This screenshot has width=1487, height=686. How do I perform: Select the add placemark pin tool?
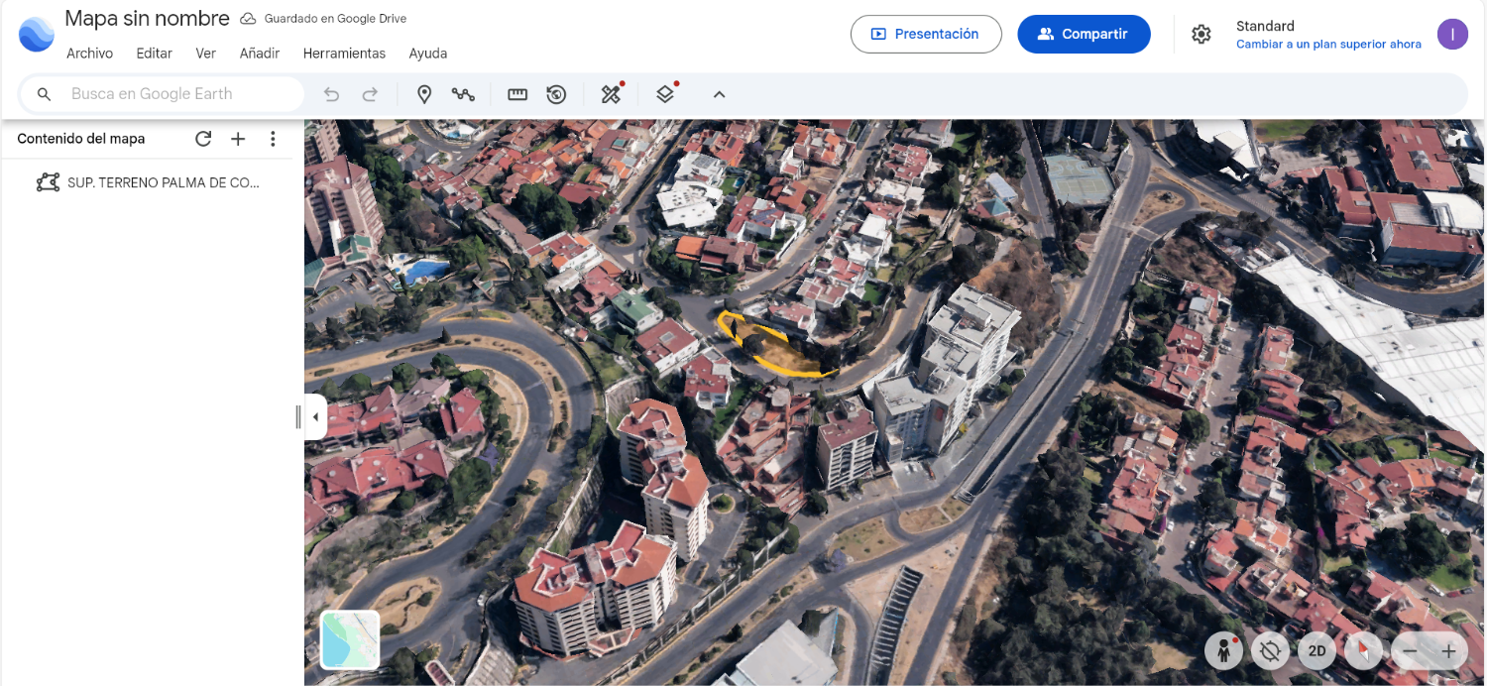[424, 94]
